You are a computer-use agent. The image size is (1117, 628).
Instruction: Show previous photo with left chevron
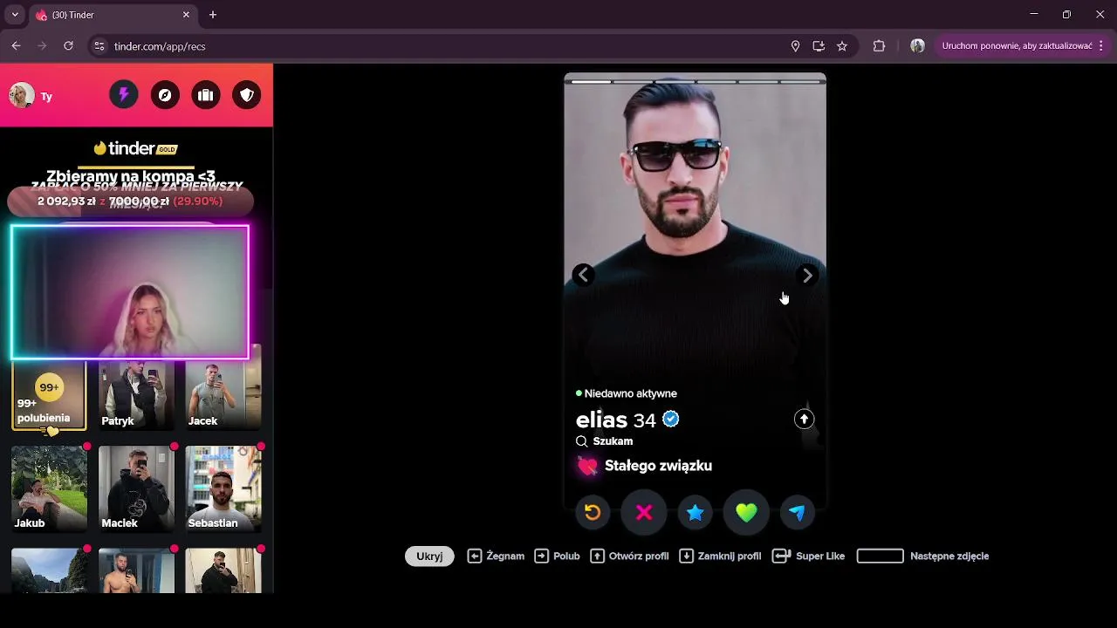coord(583,276)
